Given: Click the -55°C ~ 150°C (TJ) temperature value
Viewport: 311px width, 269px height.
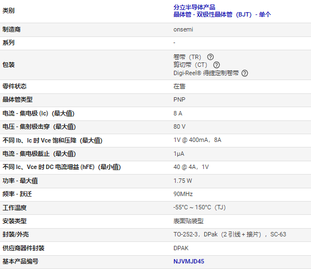Looking at the screenshot, I should (199, 208).
